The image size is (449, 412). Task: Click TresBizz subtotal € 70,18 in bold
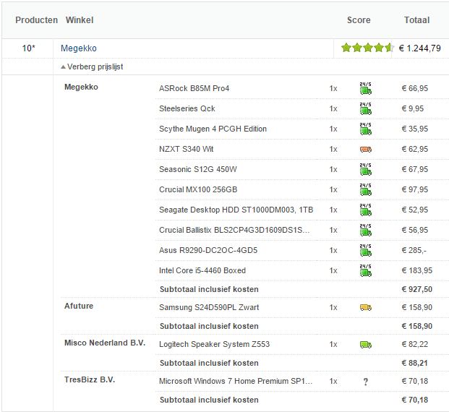[415, 400]
